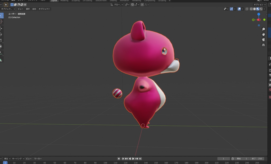
Task: Open the transform orientation グロー dropdown
Action: 117,5
